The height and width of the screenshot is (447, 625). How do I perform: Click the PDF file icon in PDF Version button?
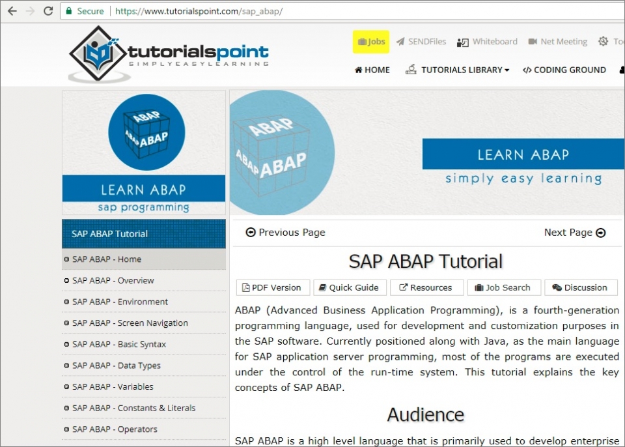click(x=246, y=287)
